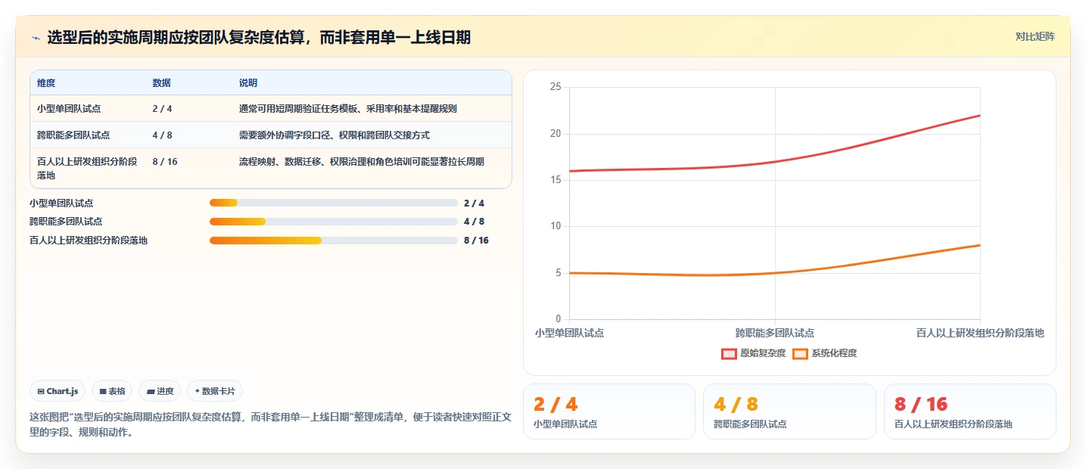Click progress bar for 百人以上研发组织分阶段落地
This screenshot has width=1086, height=469.
[334, 241]
